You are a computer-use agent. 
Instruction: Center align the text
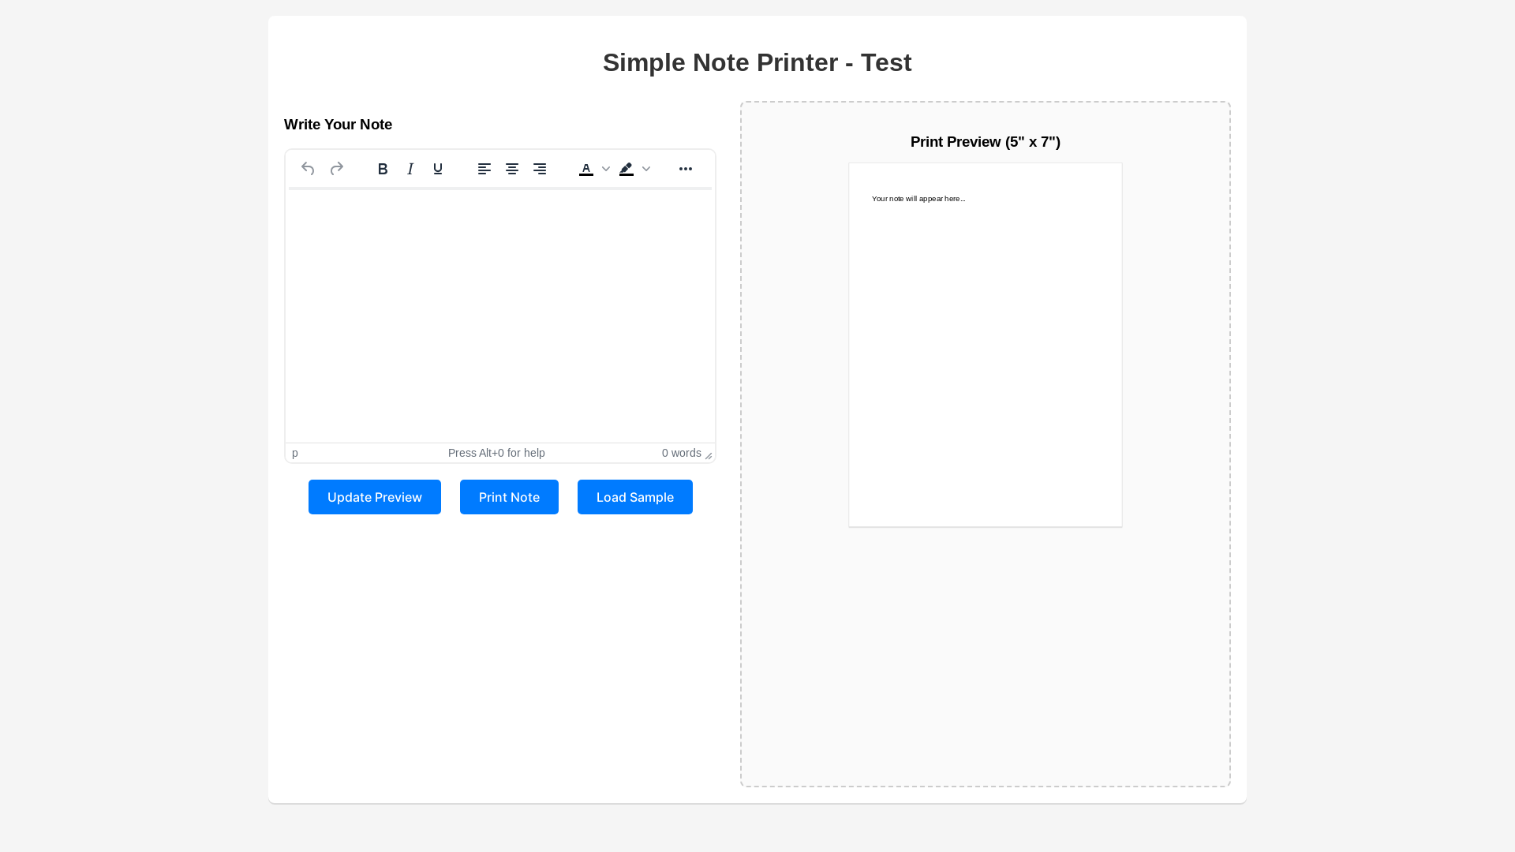click(x=512, y=169)
